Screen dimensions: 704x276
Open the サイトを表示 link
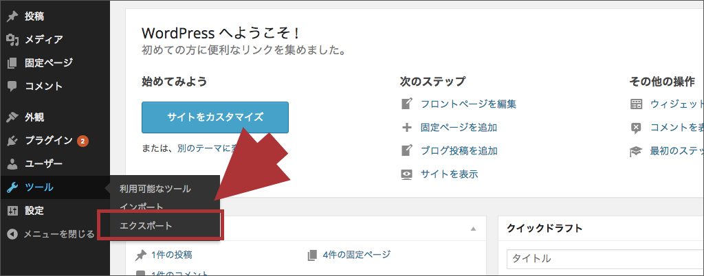(x=450, y=174)
